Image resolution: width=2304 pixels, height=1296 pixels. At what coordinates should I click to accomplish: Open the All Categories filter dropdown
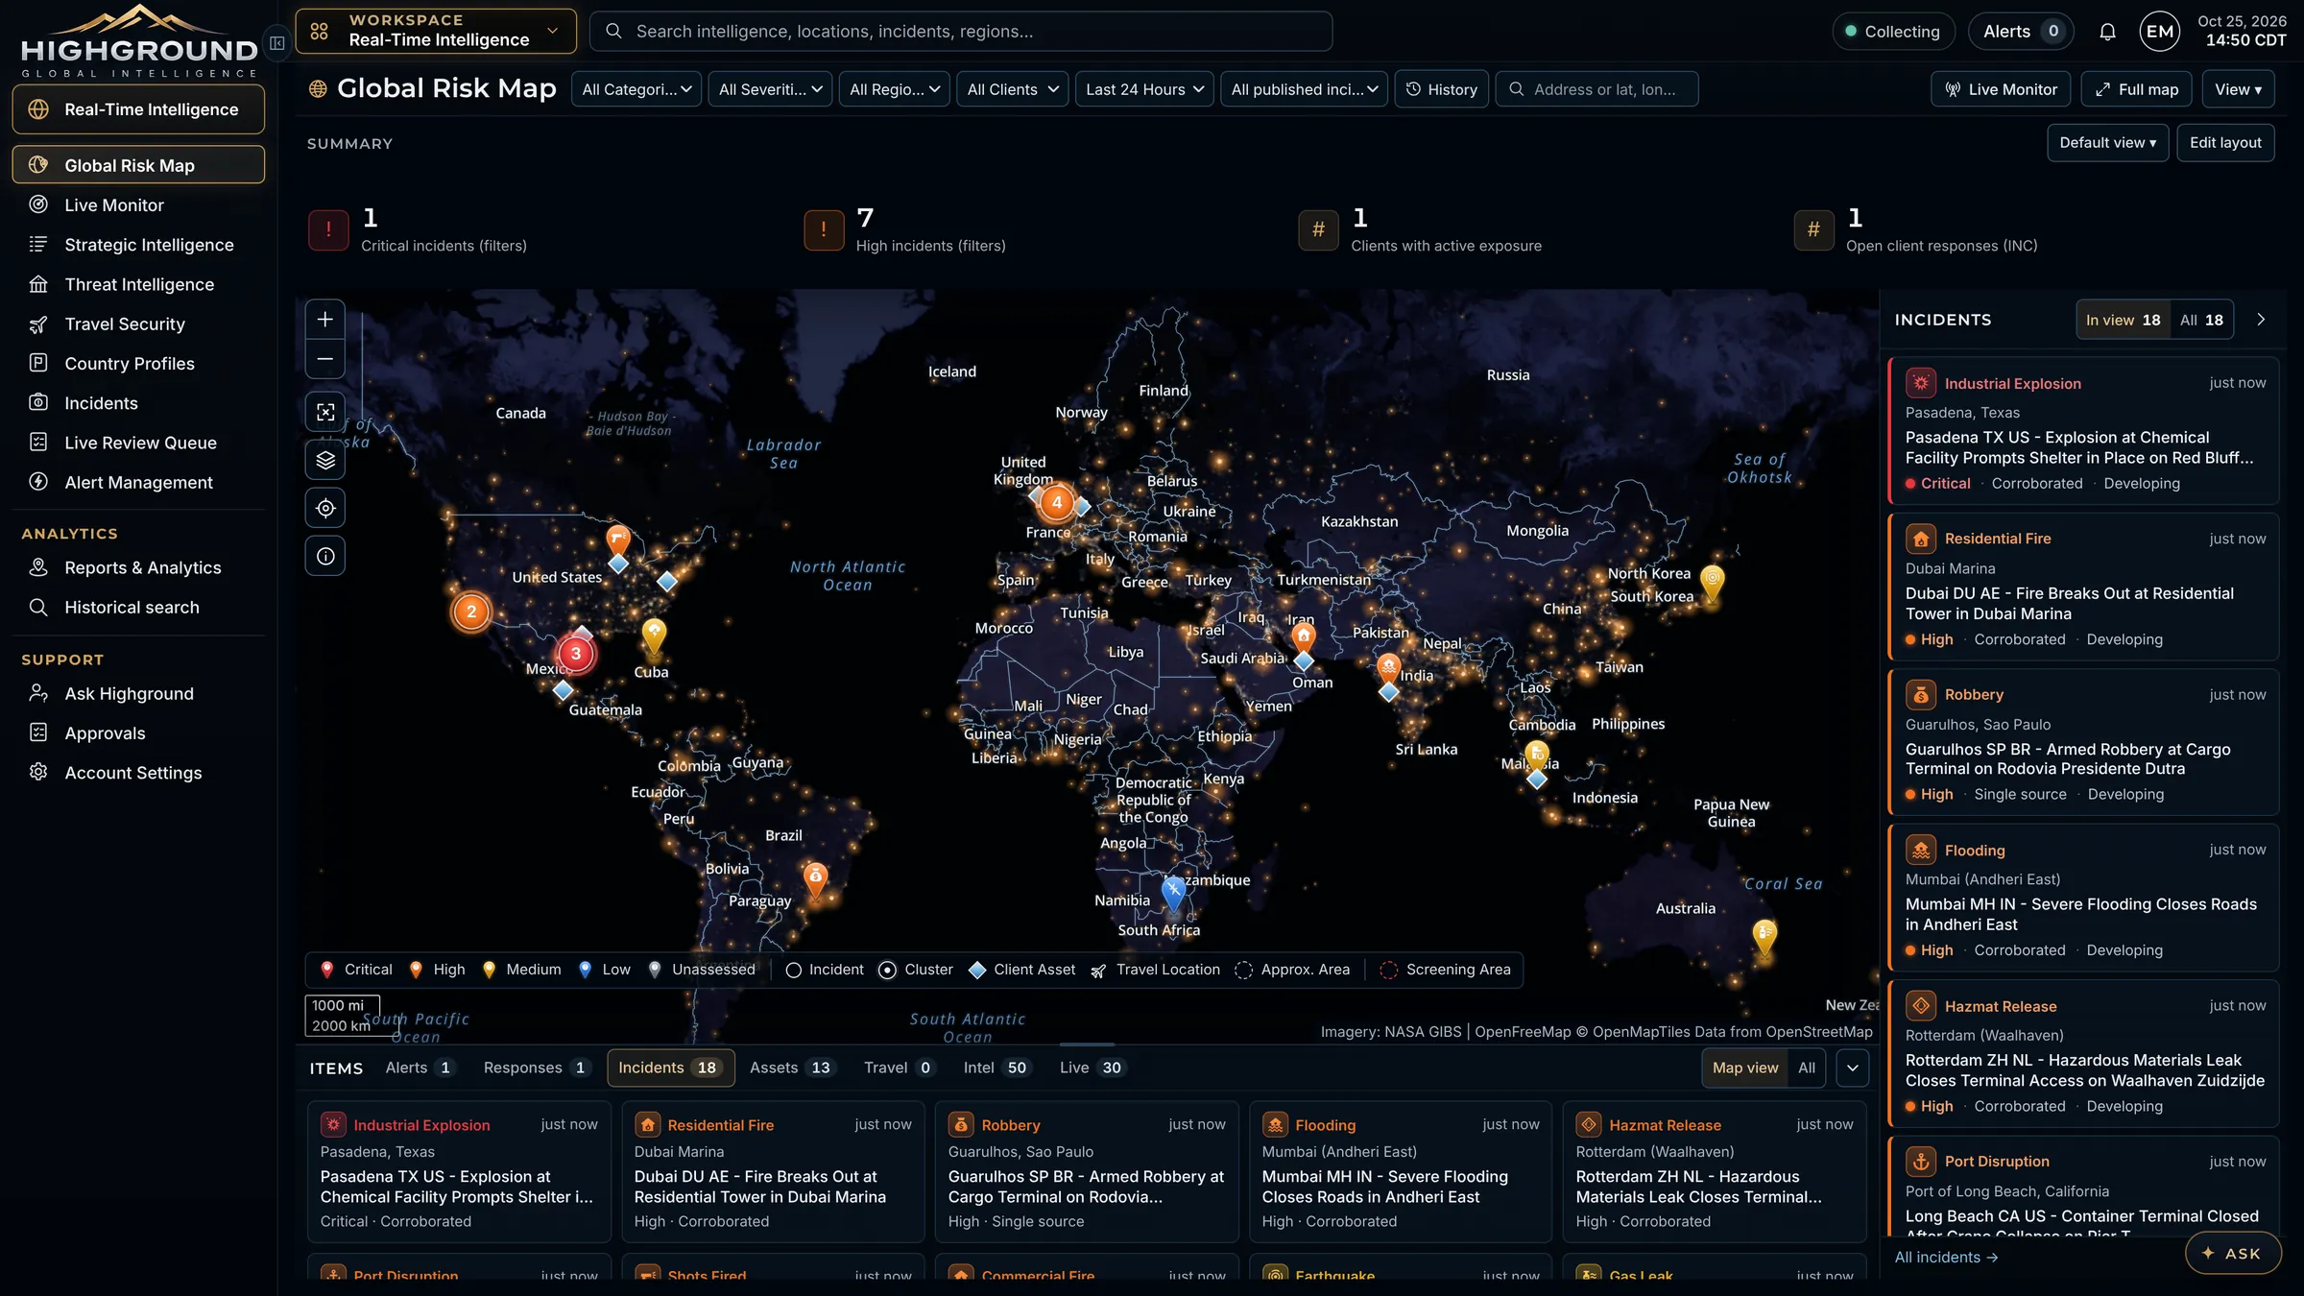636,89
